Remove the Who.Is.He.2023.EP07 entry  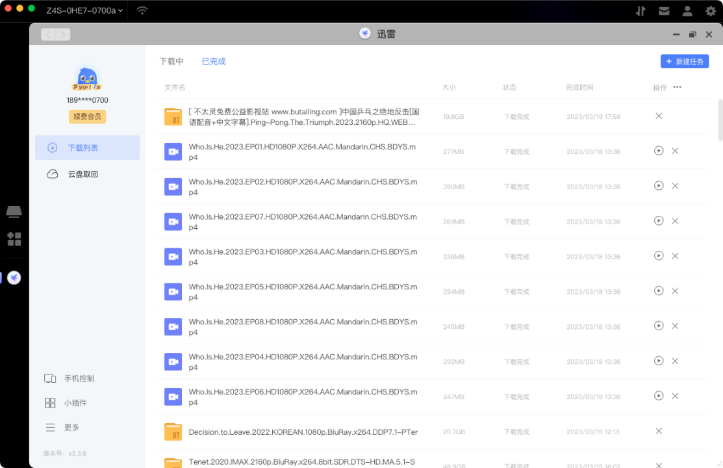tap(675, 221)
